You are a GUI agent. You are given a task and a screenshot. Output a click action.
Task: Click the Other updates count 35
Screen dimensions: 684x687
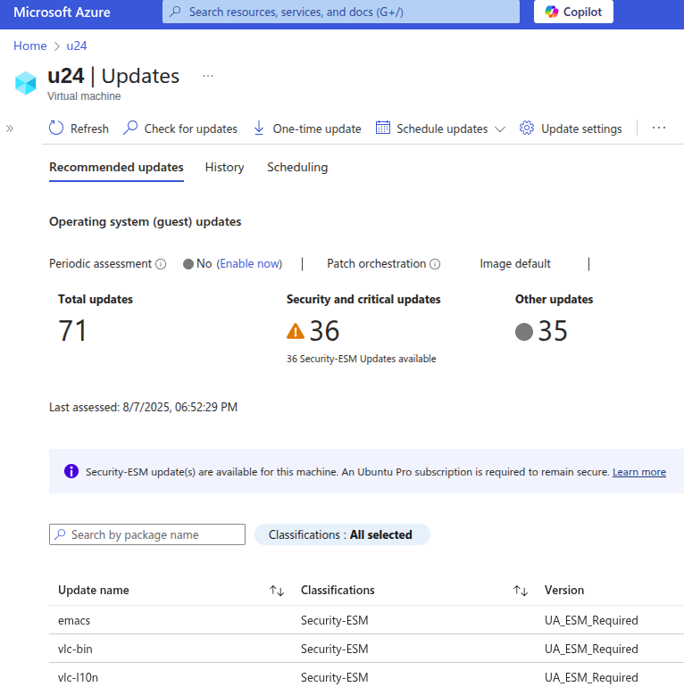pos(553,331)
